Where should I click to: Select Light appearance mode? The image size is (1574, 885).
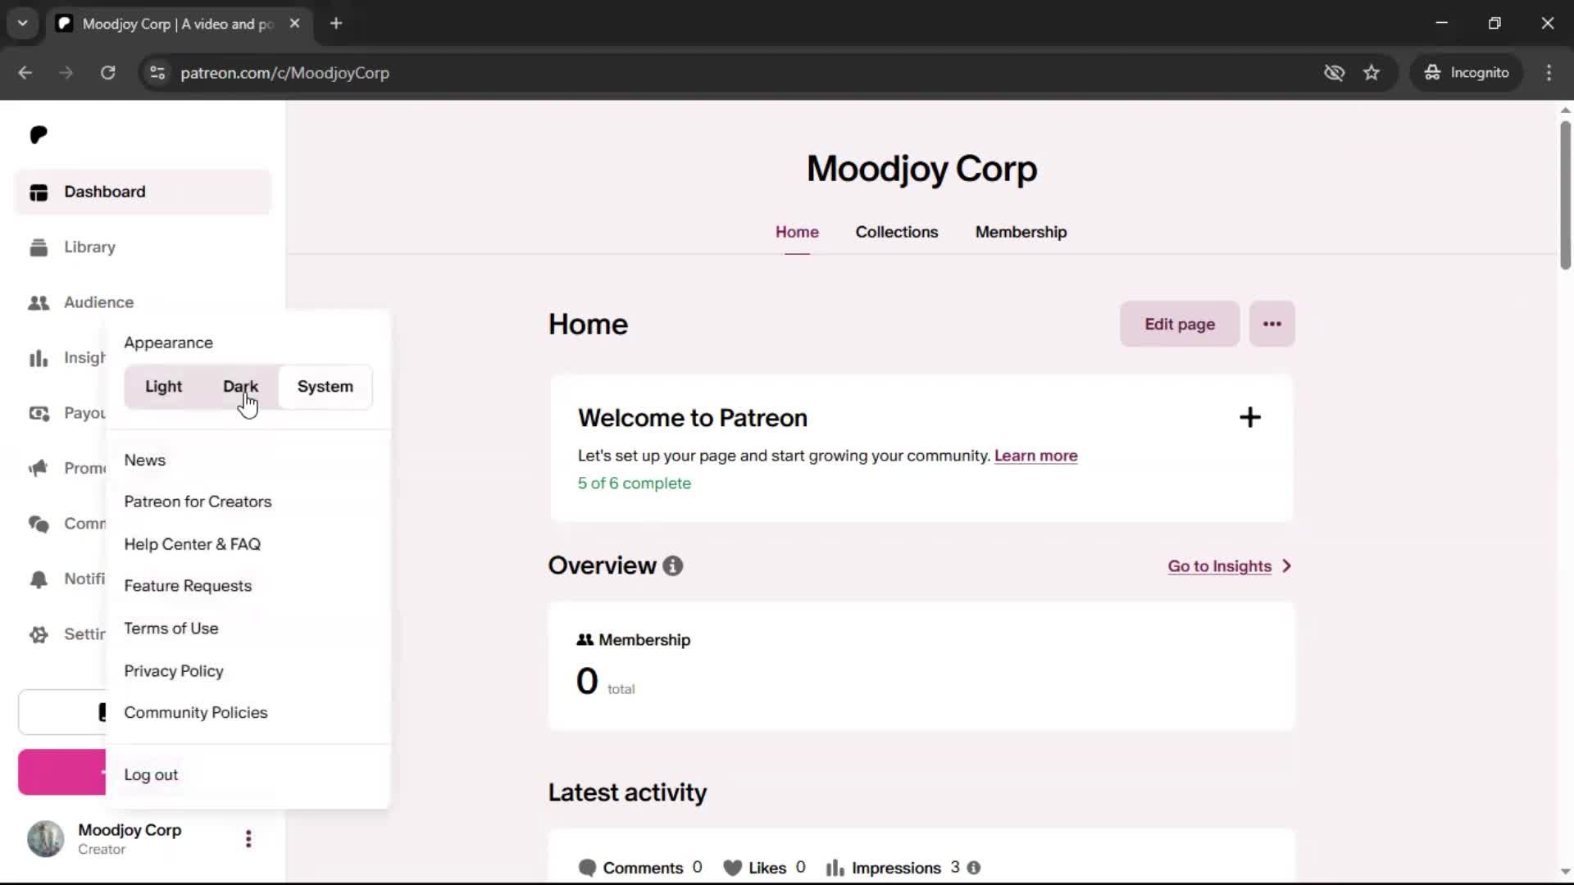click(x=163, y=387)
